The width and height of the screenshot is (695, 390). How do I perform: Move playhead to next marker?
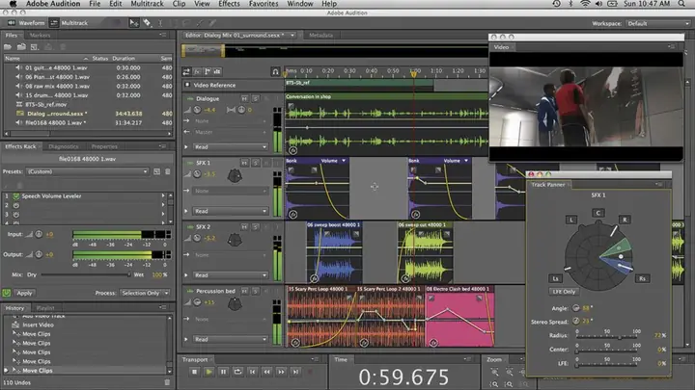tap(295, 372)
